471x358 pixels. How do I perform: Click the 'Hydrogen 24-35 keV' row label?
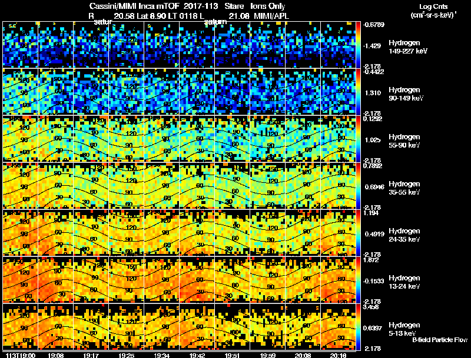tap(404, 235)
